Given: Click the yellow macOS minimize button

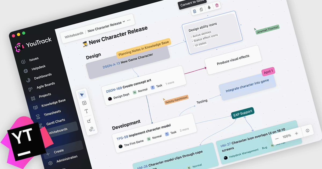Looking at the screenshot, I should [x=19, y=34].
